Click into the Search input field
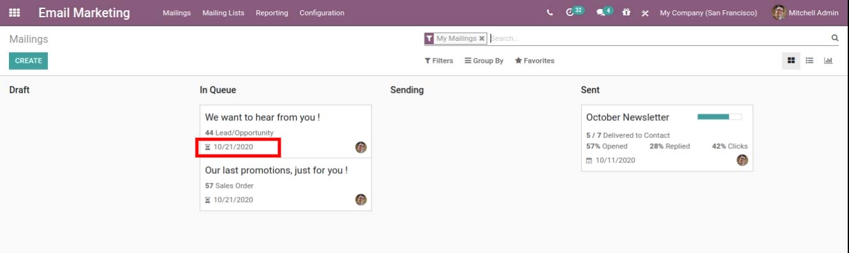The width and height of the screenshot is (849, 253). pos(658,38)
